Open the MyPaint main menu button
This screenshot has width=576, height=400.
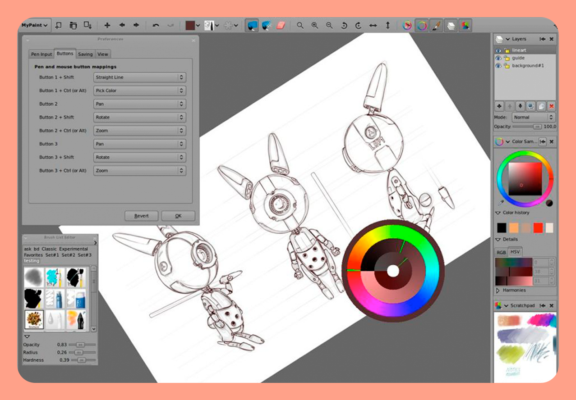tap(35, 25)
